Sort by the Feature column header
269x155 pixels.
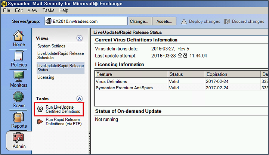coord(132,74)
